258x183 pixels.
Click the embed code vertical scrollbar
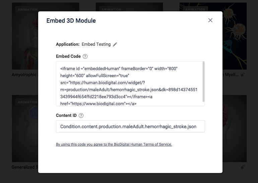(203, 82)
